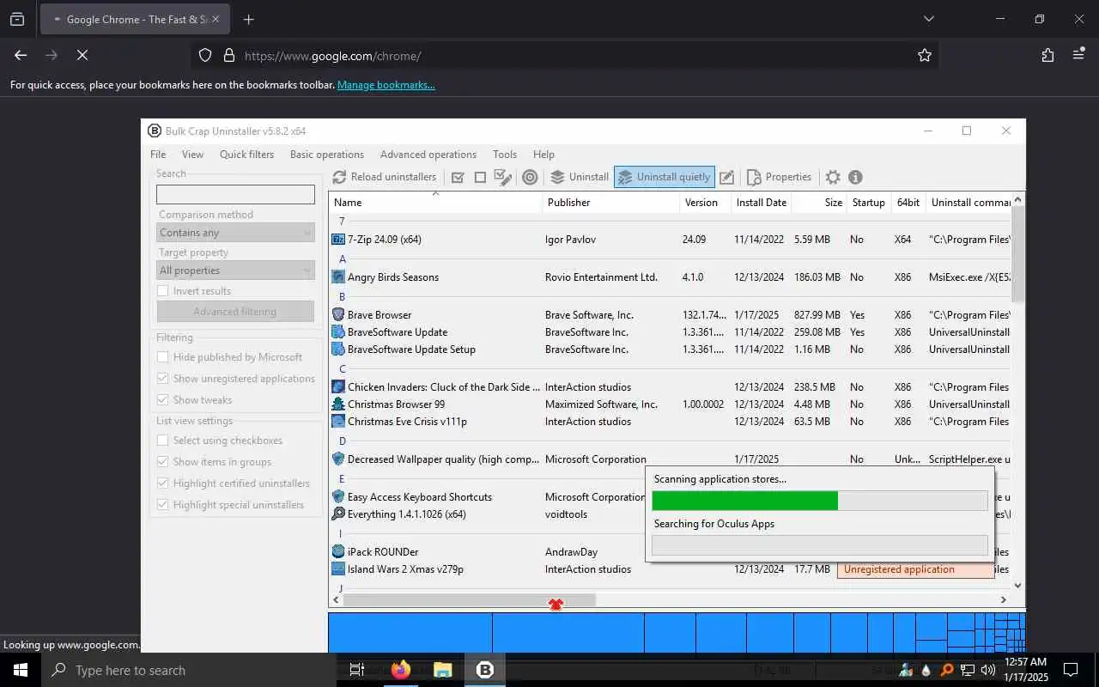
Task: Click Advanced filtering button
Action: pos(235,312)
